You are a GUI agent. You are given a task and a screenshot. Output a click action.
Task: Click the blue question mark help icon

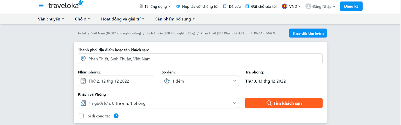point(116,116)
